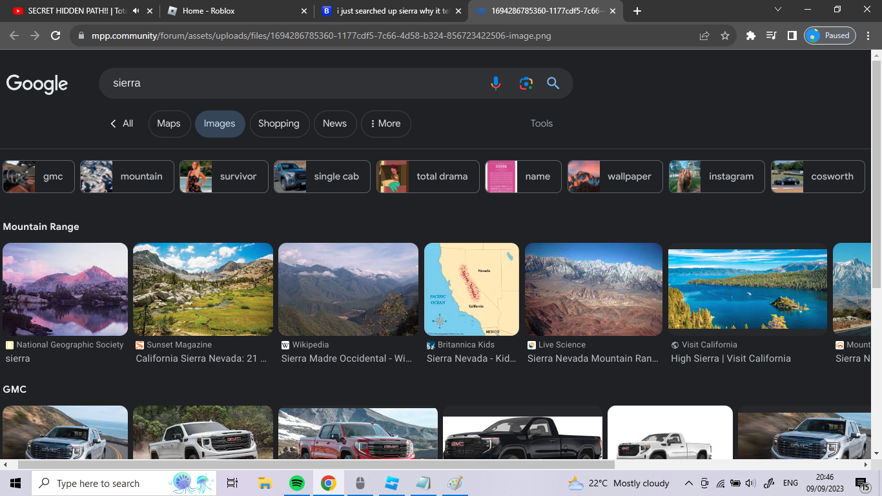Open the News search category

(x=334, y=123)
